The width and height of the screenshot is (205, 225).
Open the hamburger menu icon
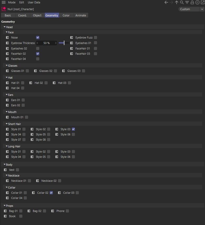(4, 2)
